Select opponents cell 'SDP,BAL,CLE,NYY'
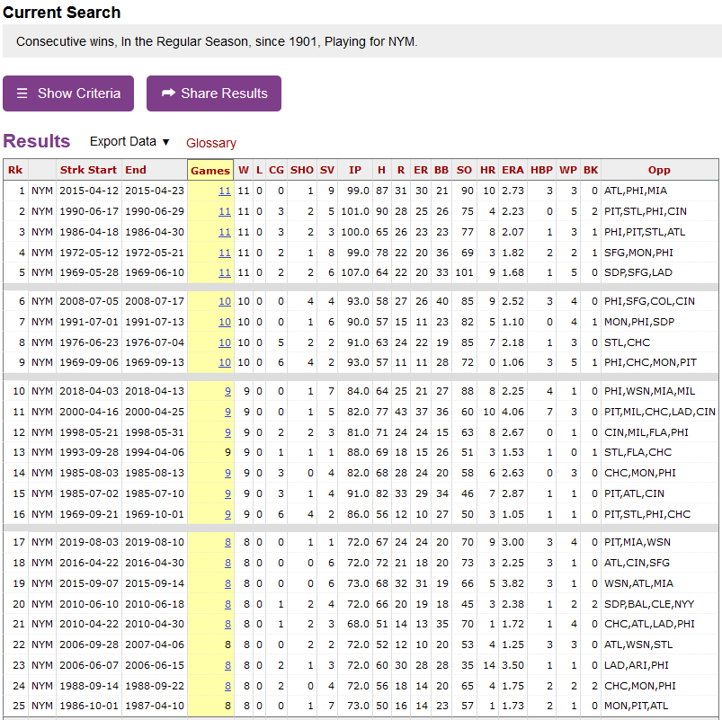 pos(649,604)
